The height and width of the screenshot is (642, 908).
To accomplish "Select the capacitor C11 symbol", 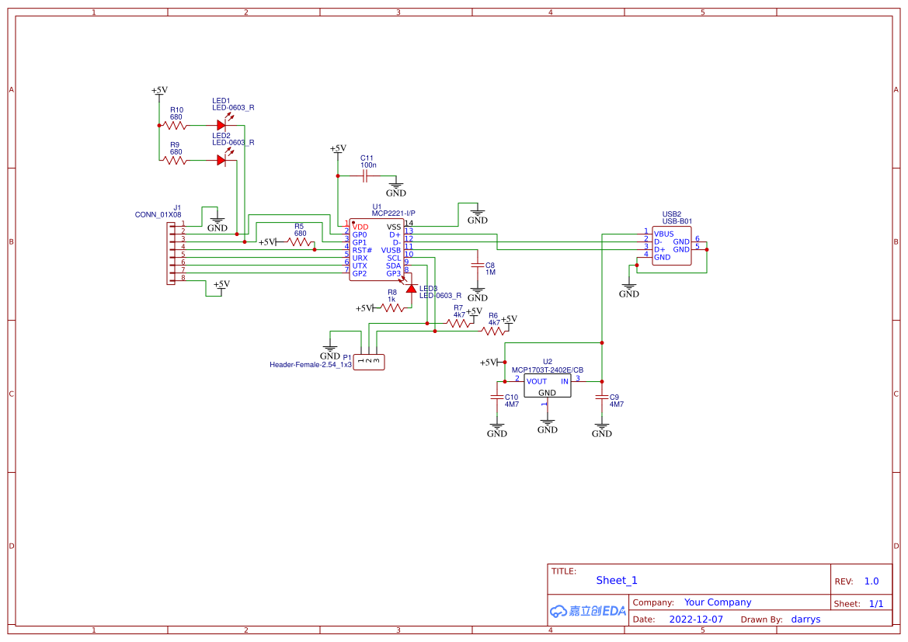I will coord(365,176).
